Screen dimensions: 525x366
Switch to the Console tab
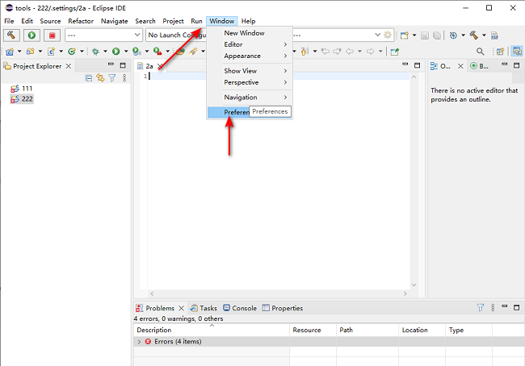(x=240, y=308)
